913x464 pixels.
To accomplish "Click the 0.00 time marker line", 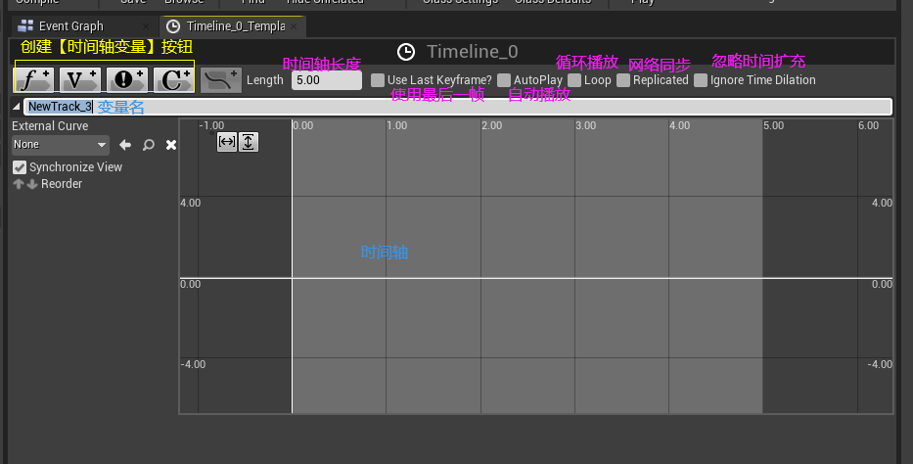I will pyautogui.click(x=292, y=266).
